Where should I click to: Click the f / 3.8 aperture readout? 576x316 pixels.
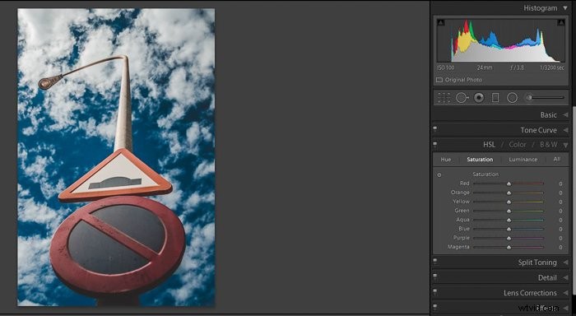click(517, 68)
